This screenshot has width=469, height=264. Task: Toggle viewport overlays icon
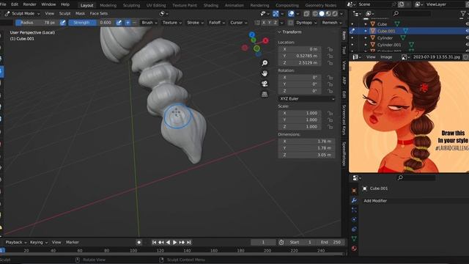tap(291, 13)
